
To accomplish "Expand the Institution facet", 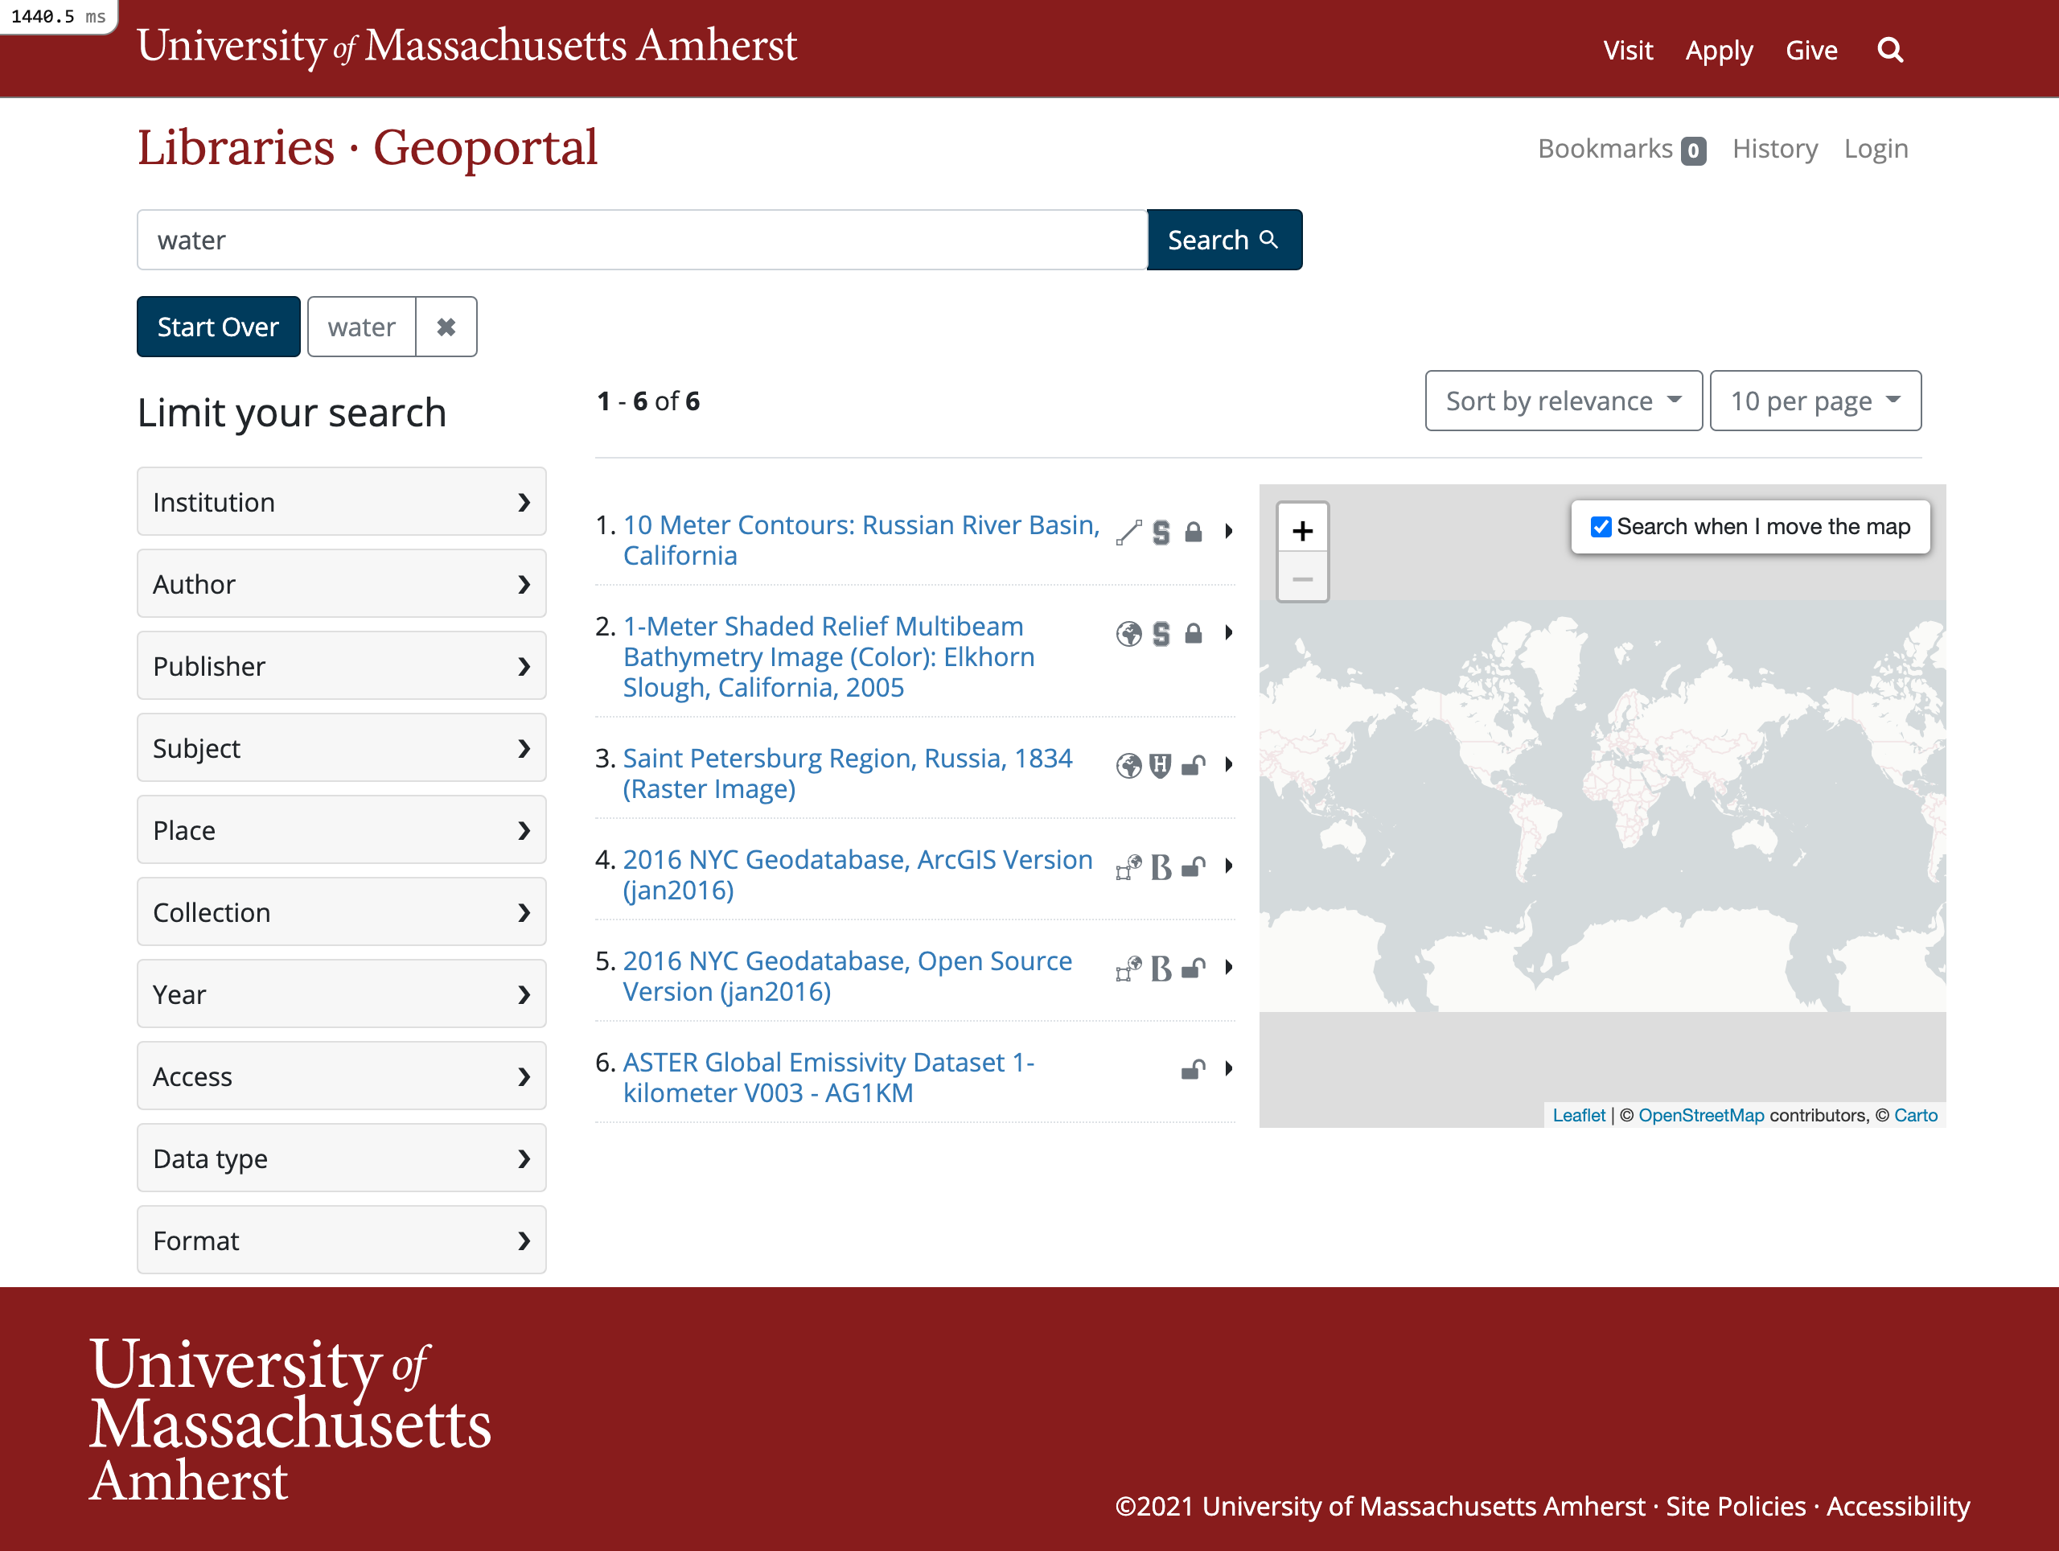I will tap(341, 501).
